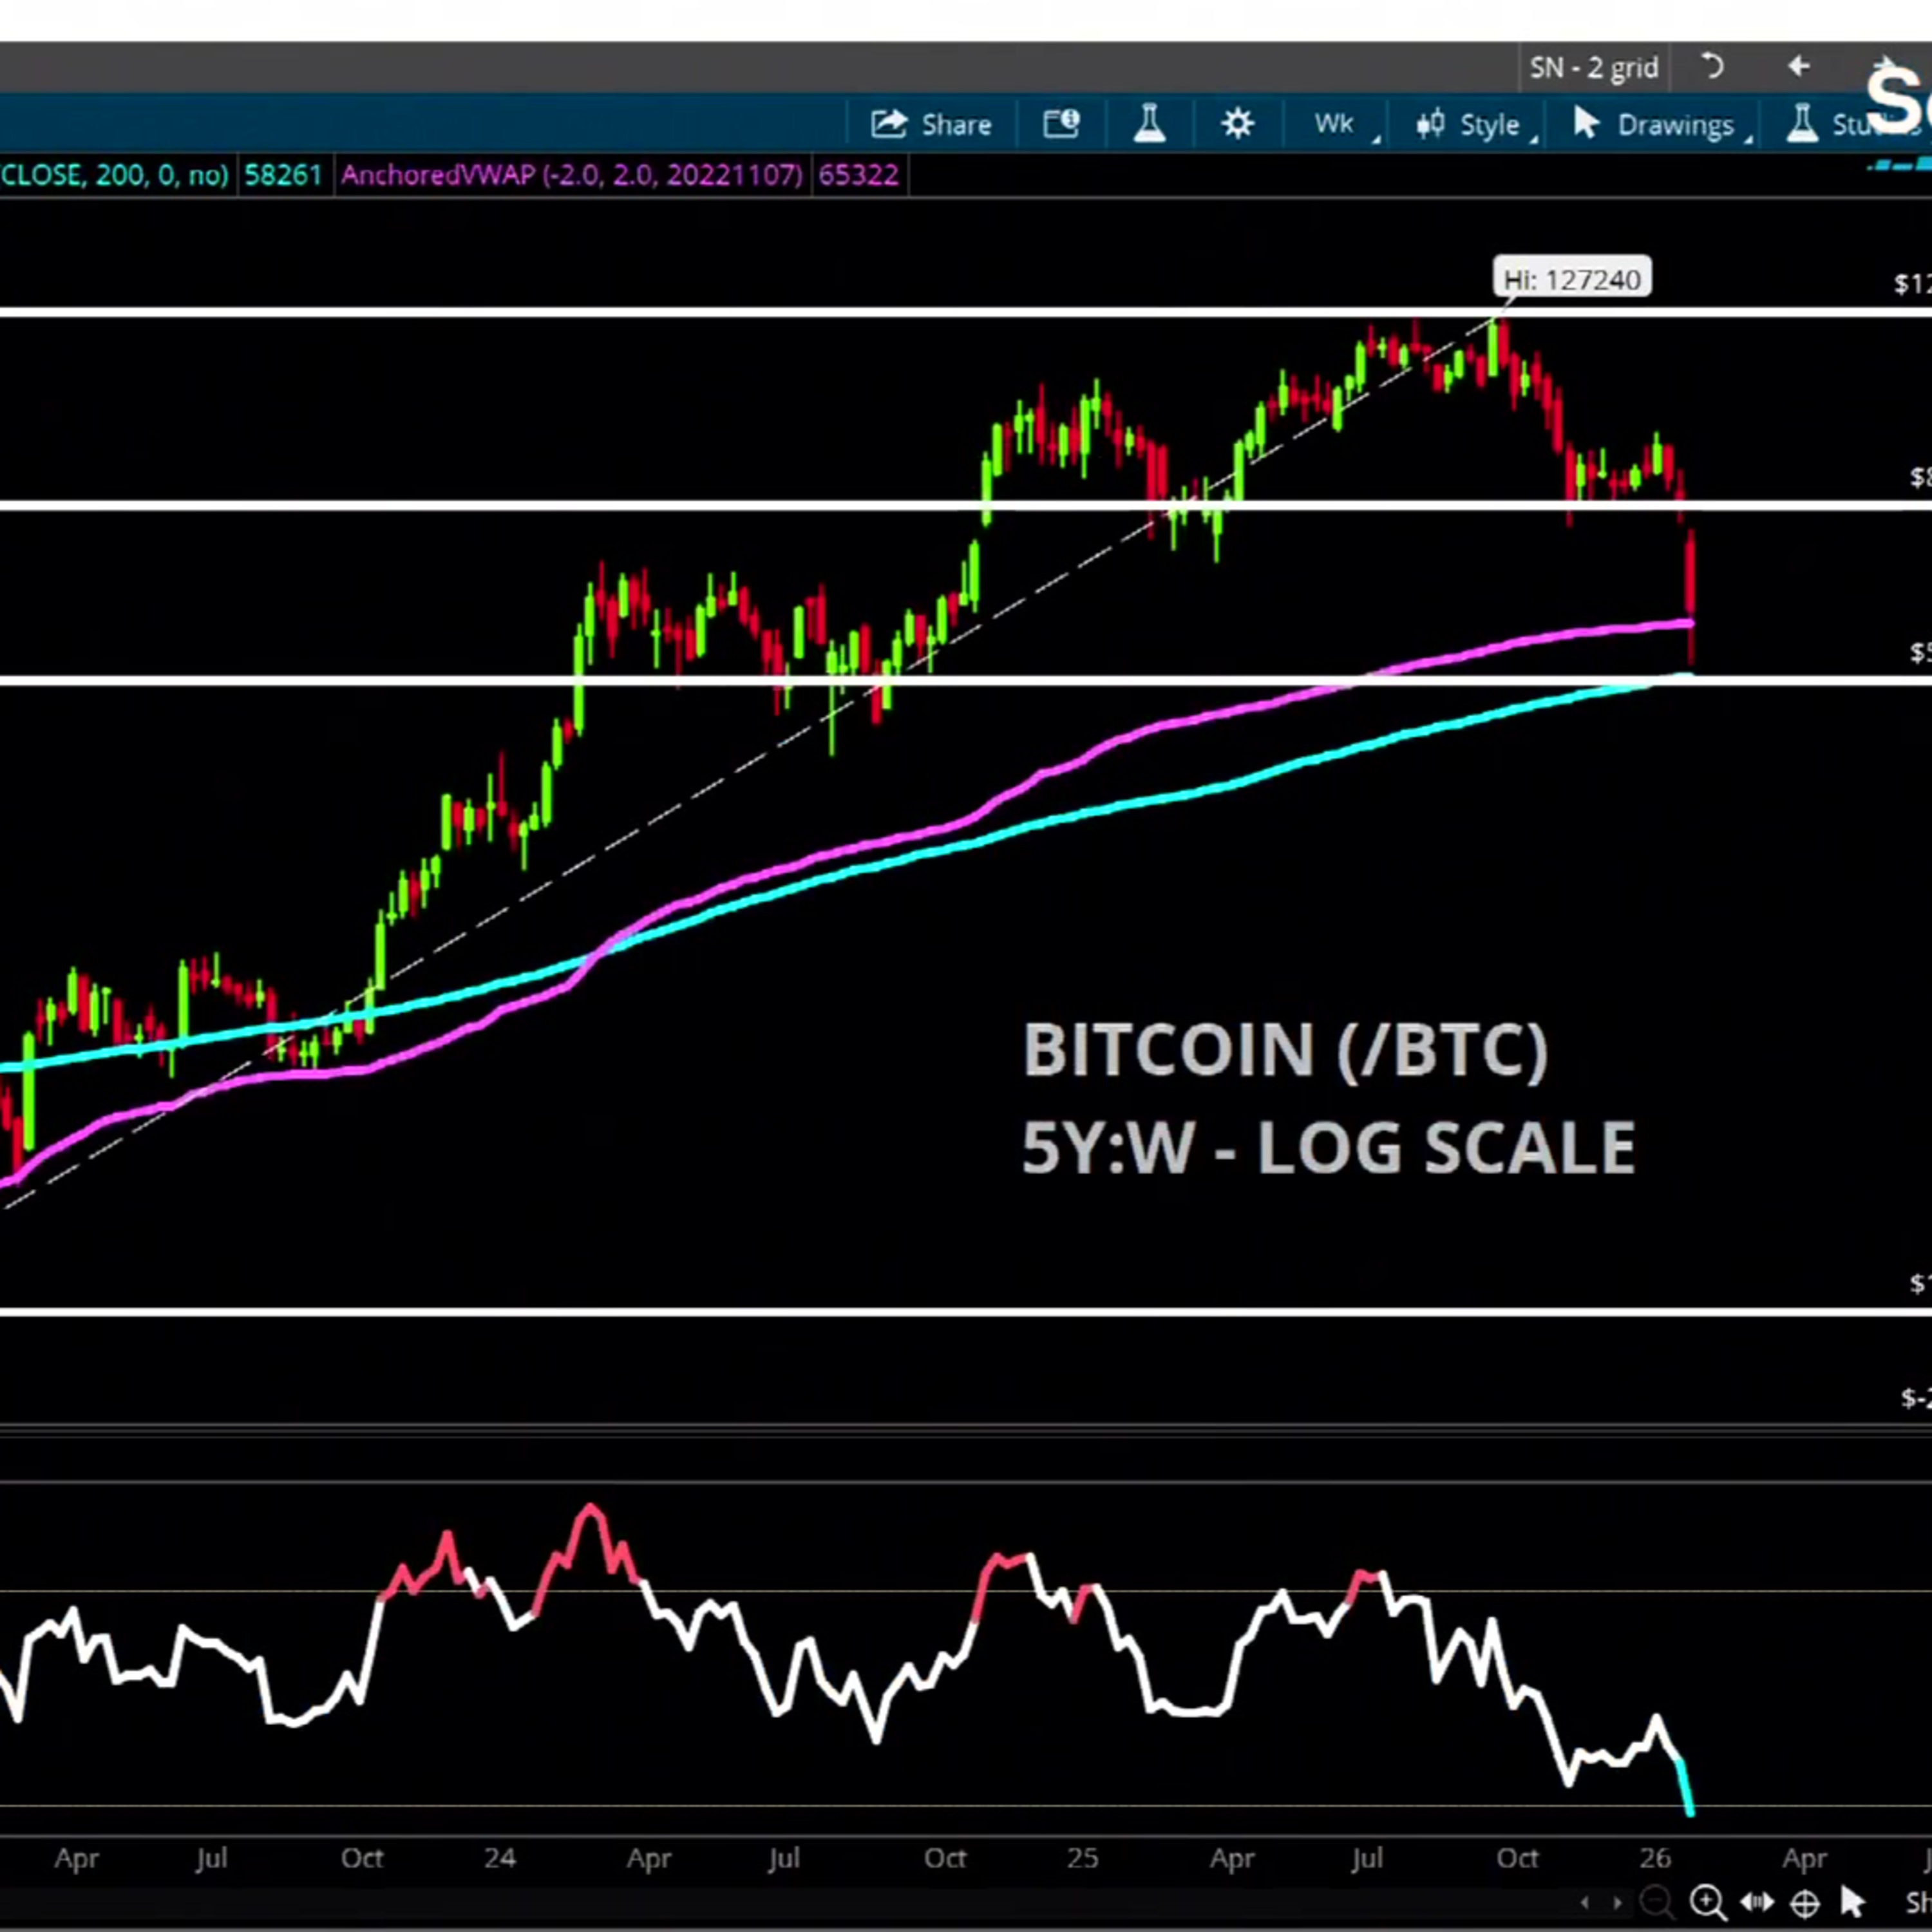This screenshot has width=1932, height=1932.
Task: Click the AnchoredVWAP study label
Action: click(571, 176)
